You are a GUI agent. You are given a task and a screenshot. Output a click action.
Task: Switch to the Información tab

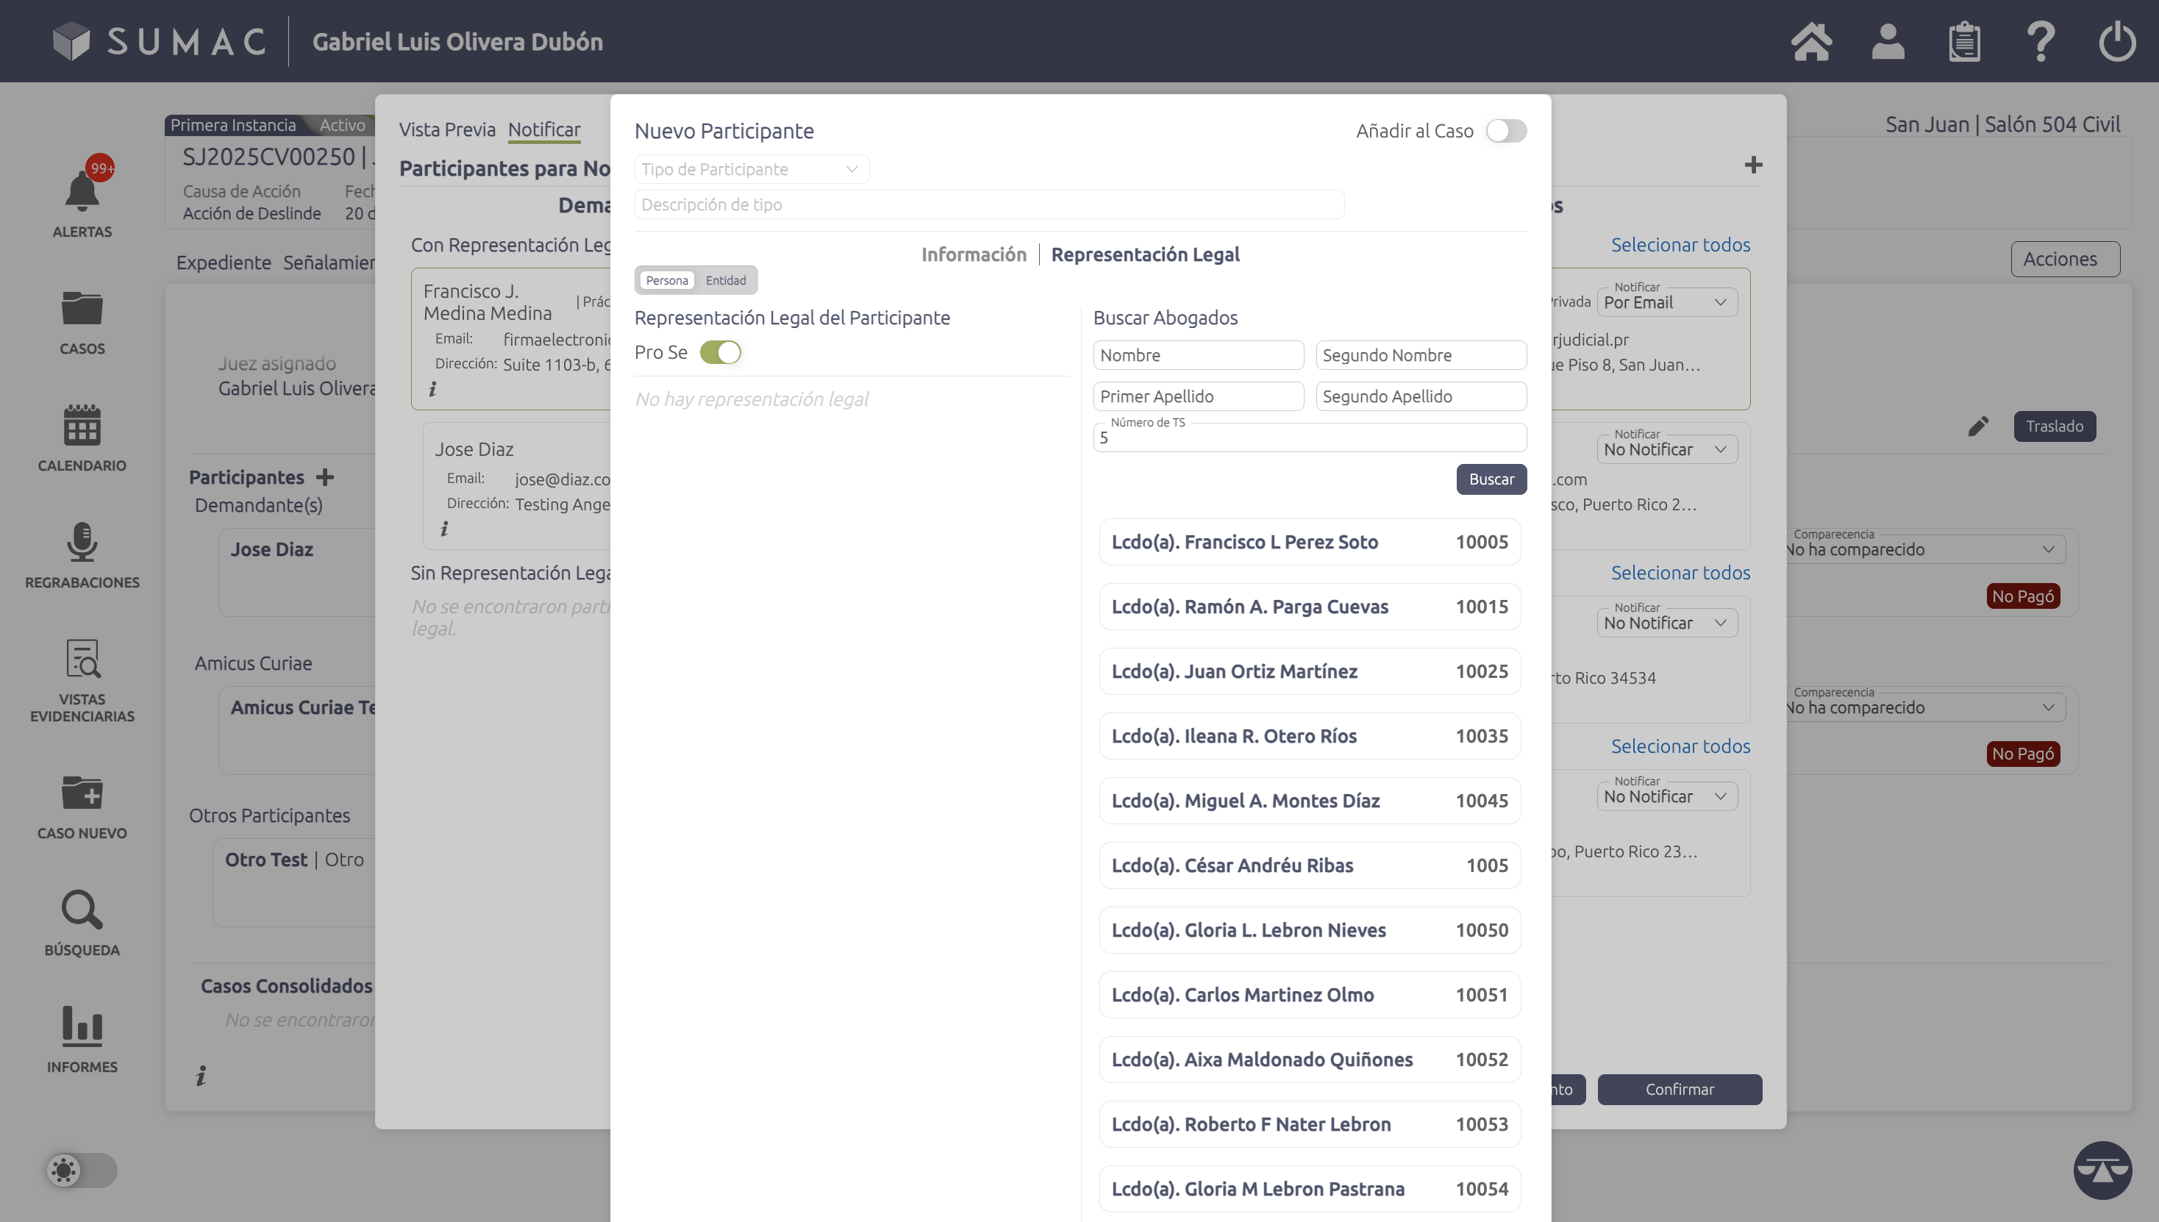tap(974, 254)
